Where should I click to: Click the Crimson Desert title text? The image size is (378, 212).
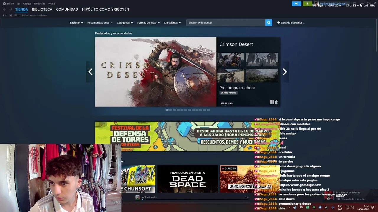[236, 44]
